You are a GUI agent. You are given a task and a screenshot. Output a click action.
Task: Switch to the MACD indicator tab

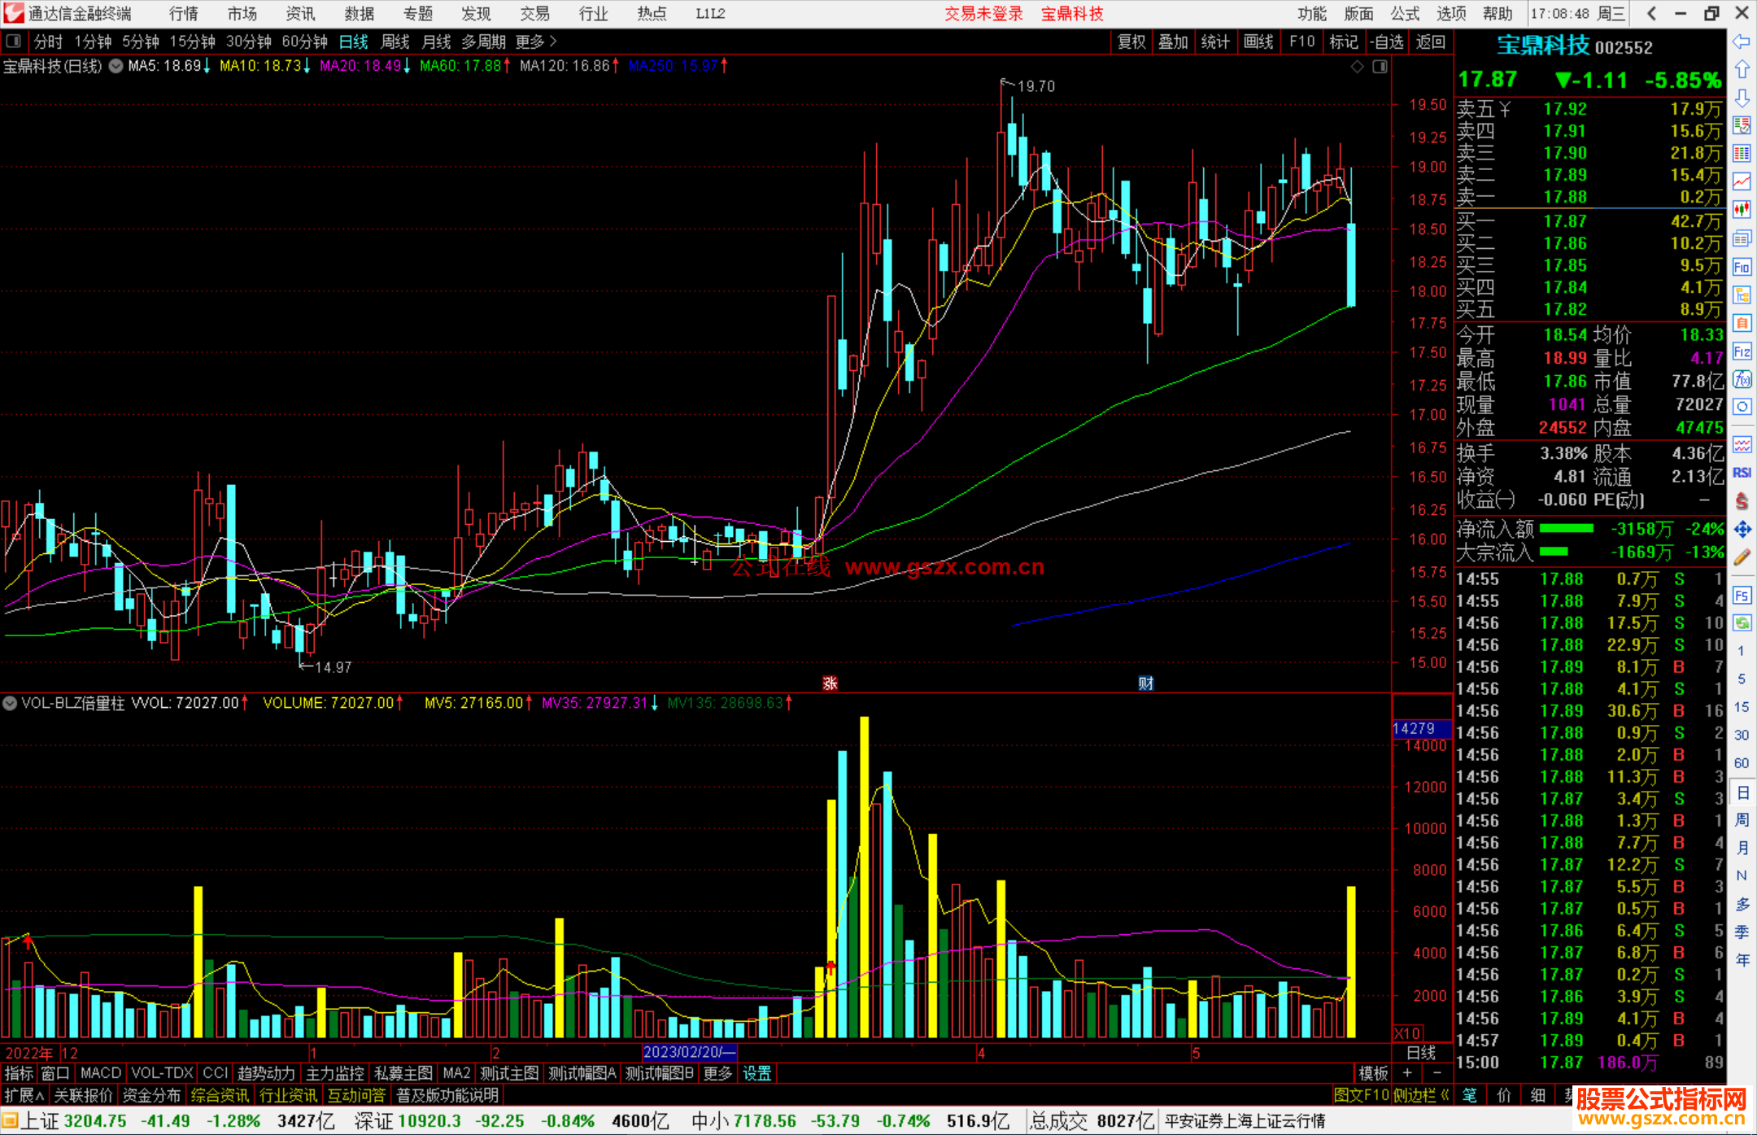coord(100,1073)
